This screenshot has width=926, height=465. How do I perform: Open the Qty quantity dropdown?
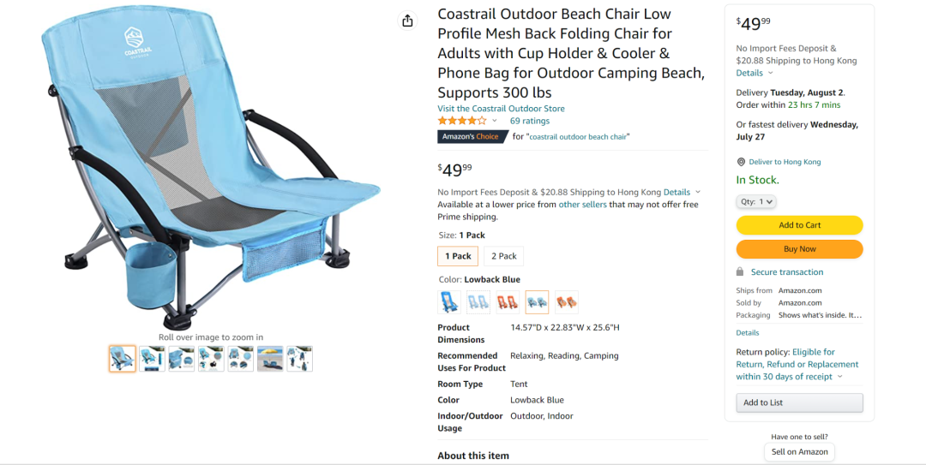click(756, 201)
